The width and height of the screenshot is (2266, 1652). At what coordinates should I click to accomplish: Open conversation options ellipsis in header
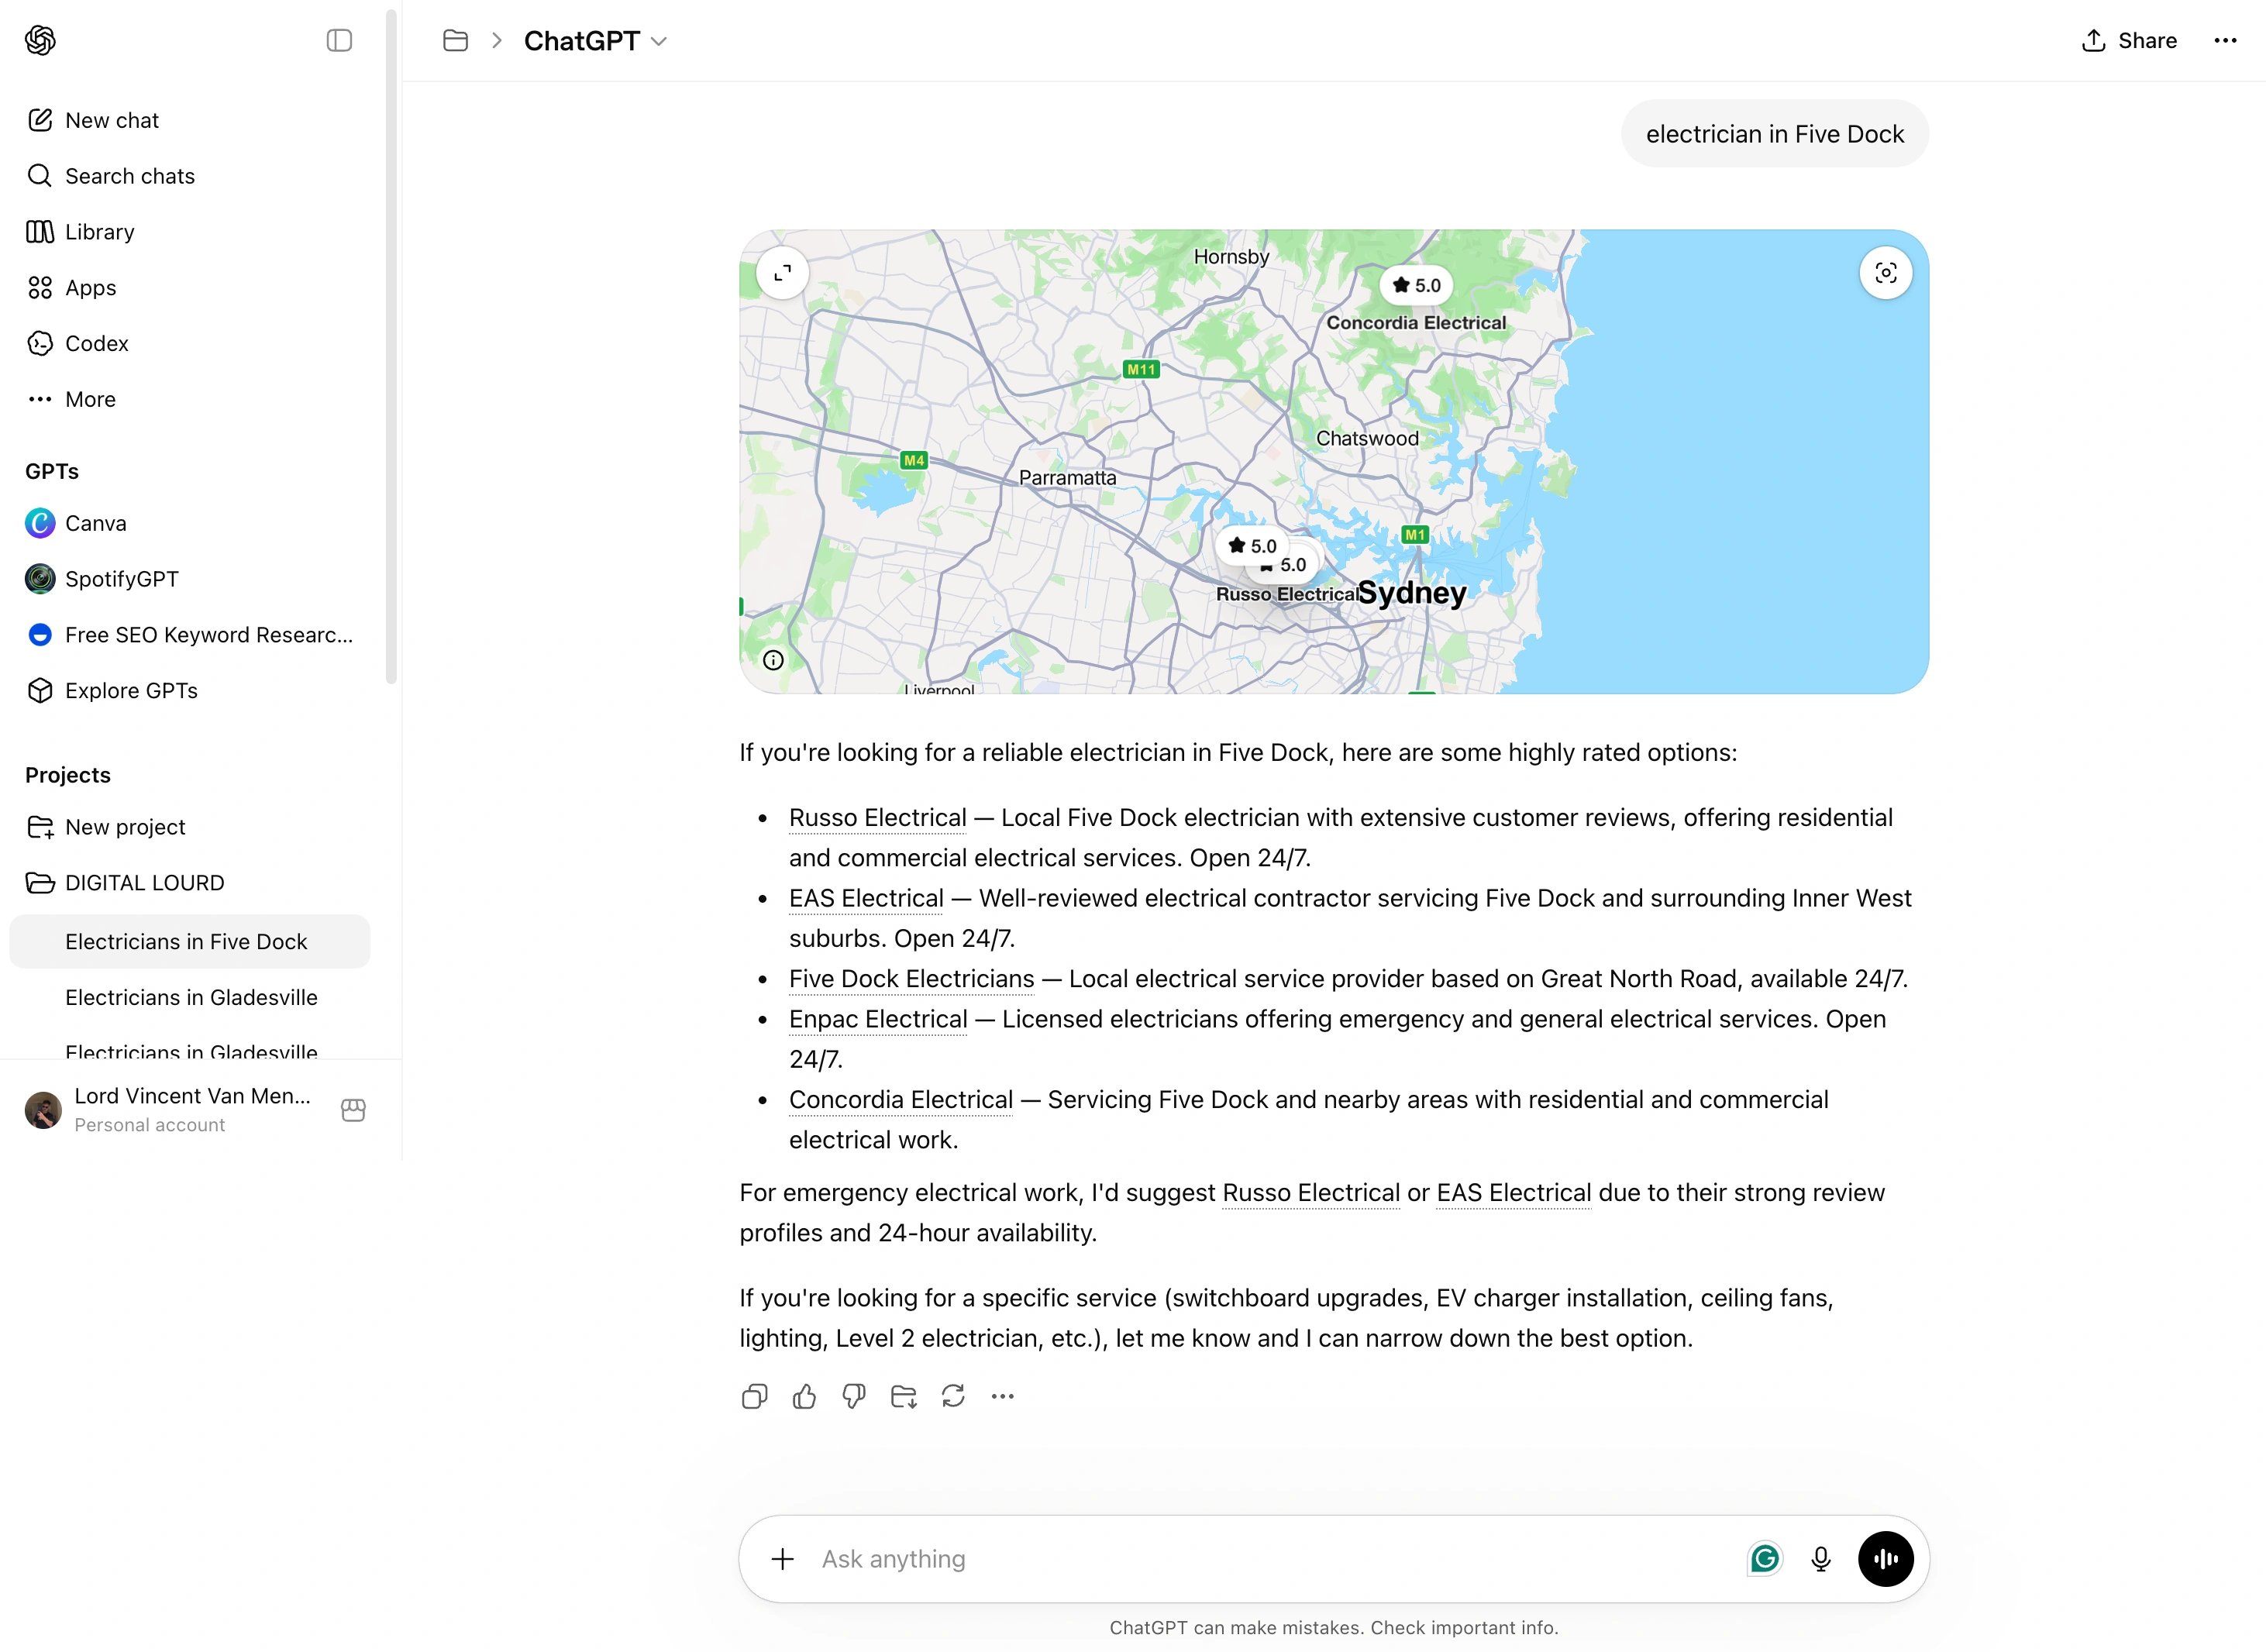(x=2225, y=41)
